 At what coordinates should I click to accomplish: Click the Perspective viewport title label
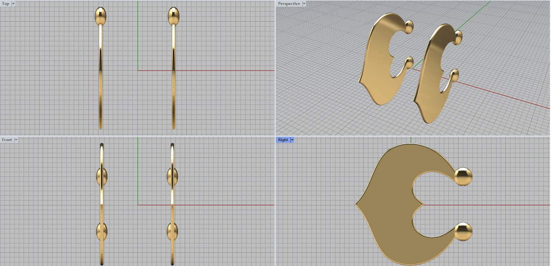pyautogui.click(x=289, y=3)
